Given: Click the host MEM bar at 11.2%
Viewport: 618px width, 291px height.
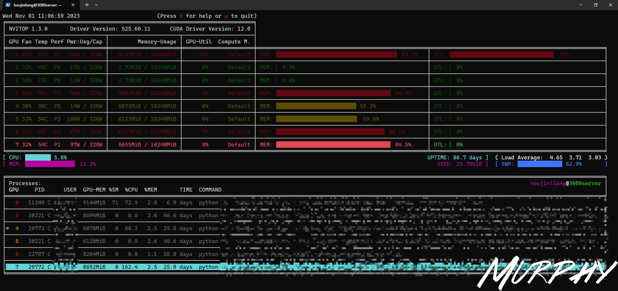Looking at the screenshot, I should click(x=50, y=164).
